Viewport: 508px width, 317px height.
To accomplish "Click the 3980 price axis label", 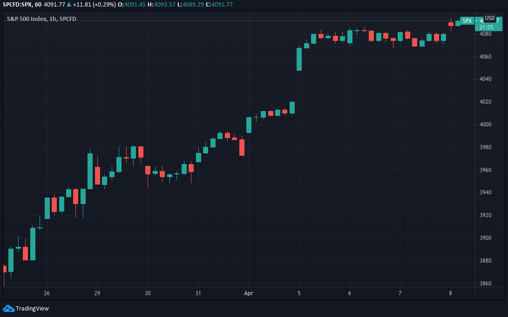I will [x=485, y=147].
